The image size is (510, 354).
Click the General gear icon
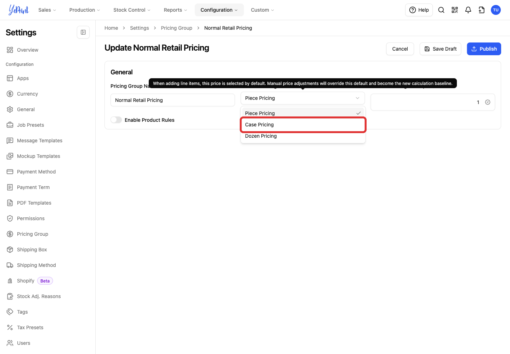10,109
